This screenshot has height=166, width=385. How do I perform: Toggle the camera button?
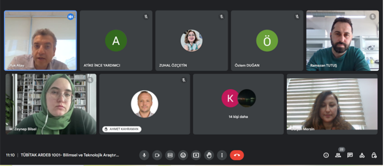pyautogui.click(x=157, y=155)
